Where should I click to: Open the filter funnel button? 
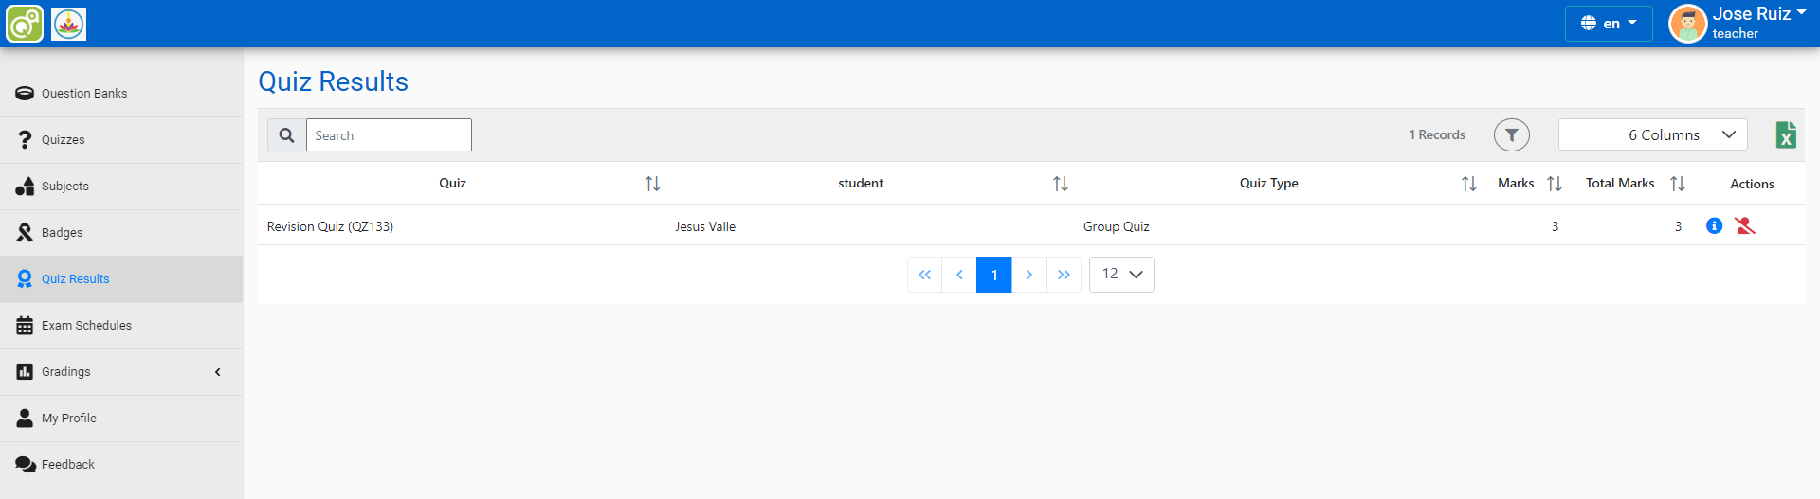point(1512,135)
